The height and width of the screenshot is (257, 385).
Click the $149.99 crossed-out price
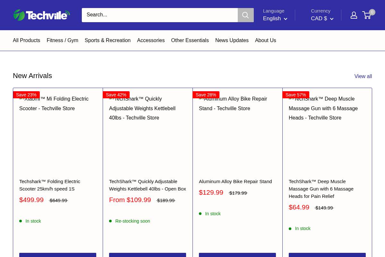pyautogui.click(x=324, y=208)
